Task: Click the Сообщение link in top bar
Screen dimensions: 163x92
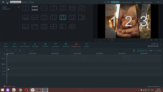Action: pos(138,2)
